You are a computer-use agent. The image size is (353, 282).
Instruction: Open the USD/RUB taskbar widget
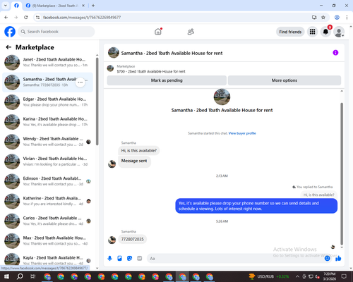269,276
